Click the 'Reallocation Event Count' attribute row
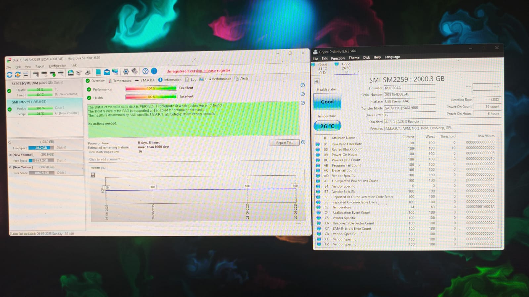Image resolution: width=529 pixels, height=297 pixels. 406,213
